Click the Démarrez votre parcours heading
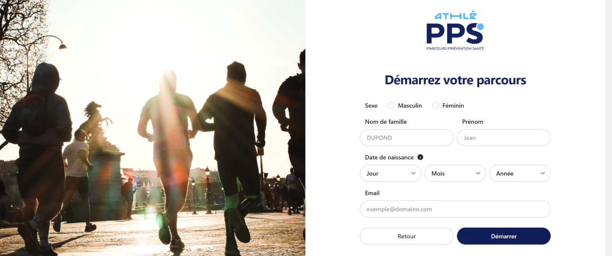 tap(455, 80)
